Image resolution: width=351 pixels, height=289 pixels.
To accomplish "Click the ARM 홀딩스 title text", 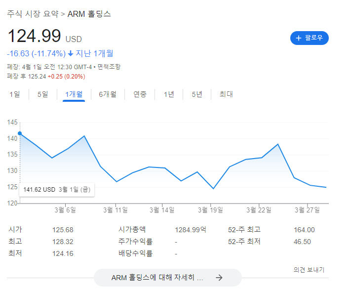I will [x=89, y=14].
